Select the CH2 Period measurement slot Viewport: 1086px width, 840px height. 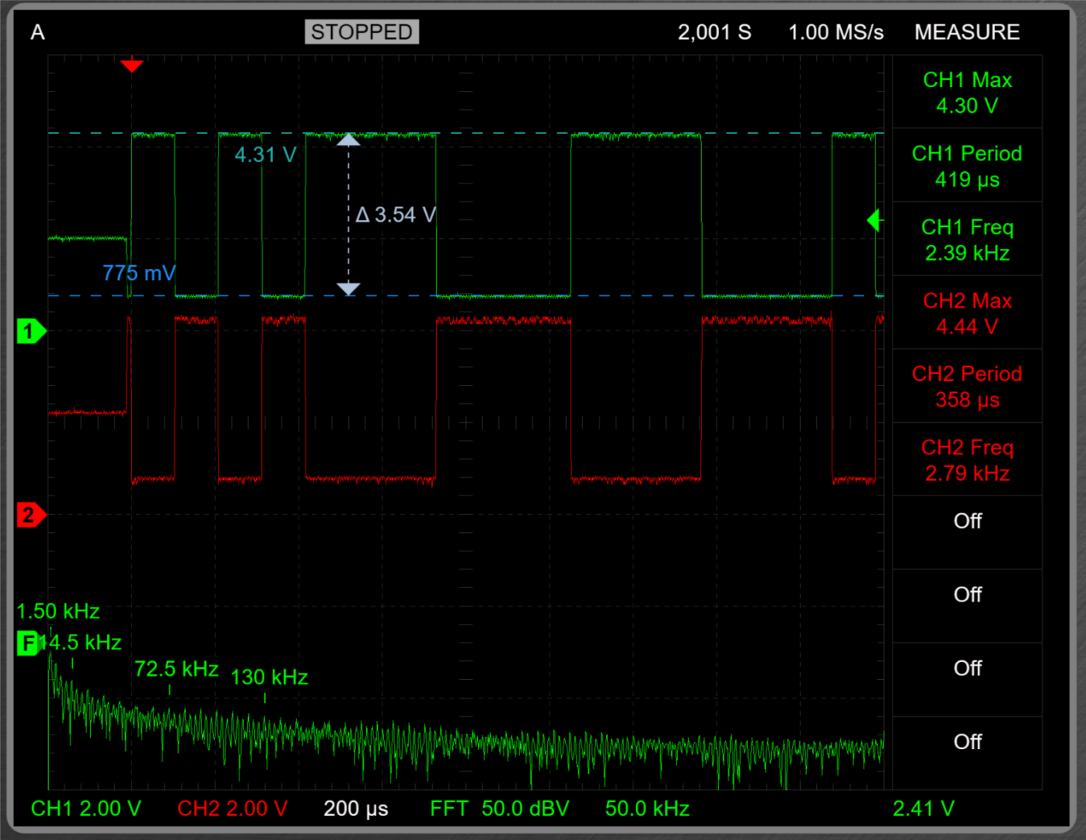coord(967,386)
